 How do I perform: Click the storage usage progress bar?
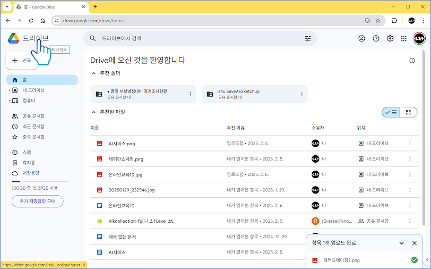[x=40, y=181]
